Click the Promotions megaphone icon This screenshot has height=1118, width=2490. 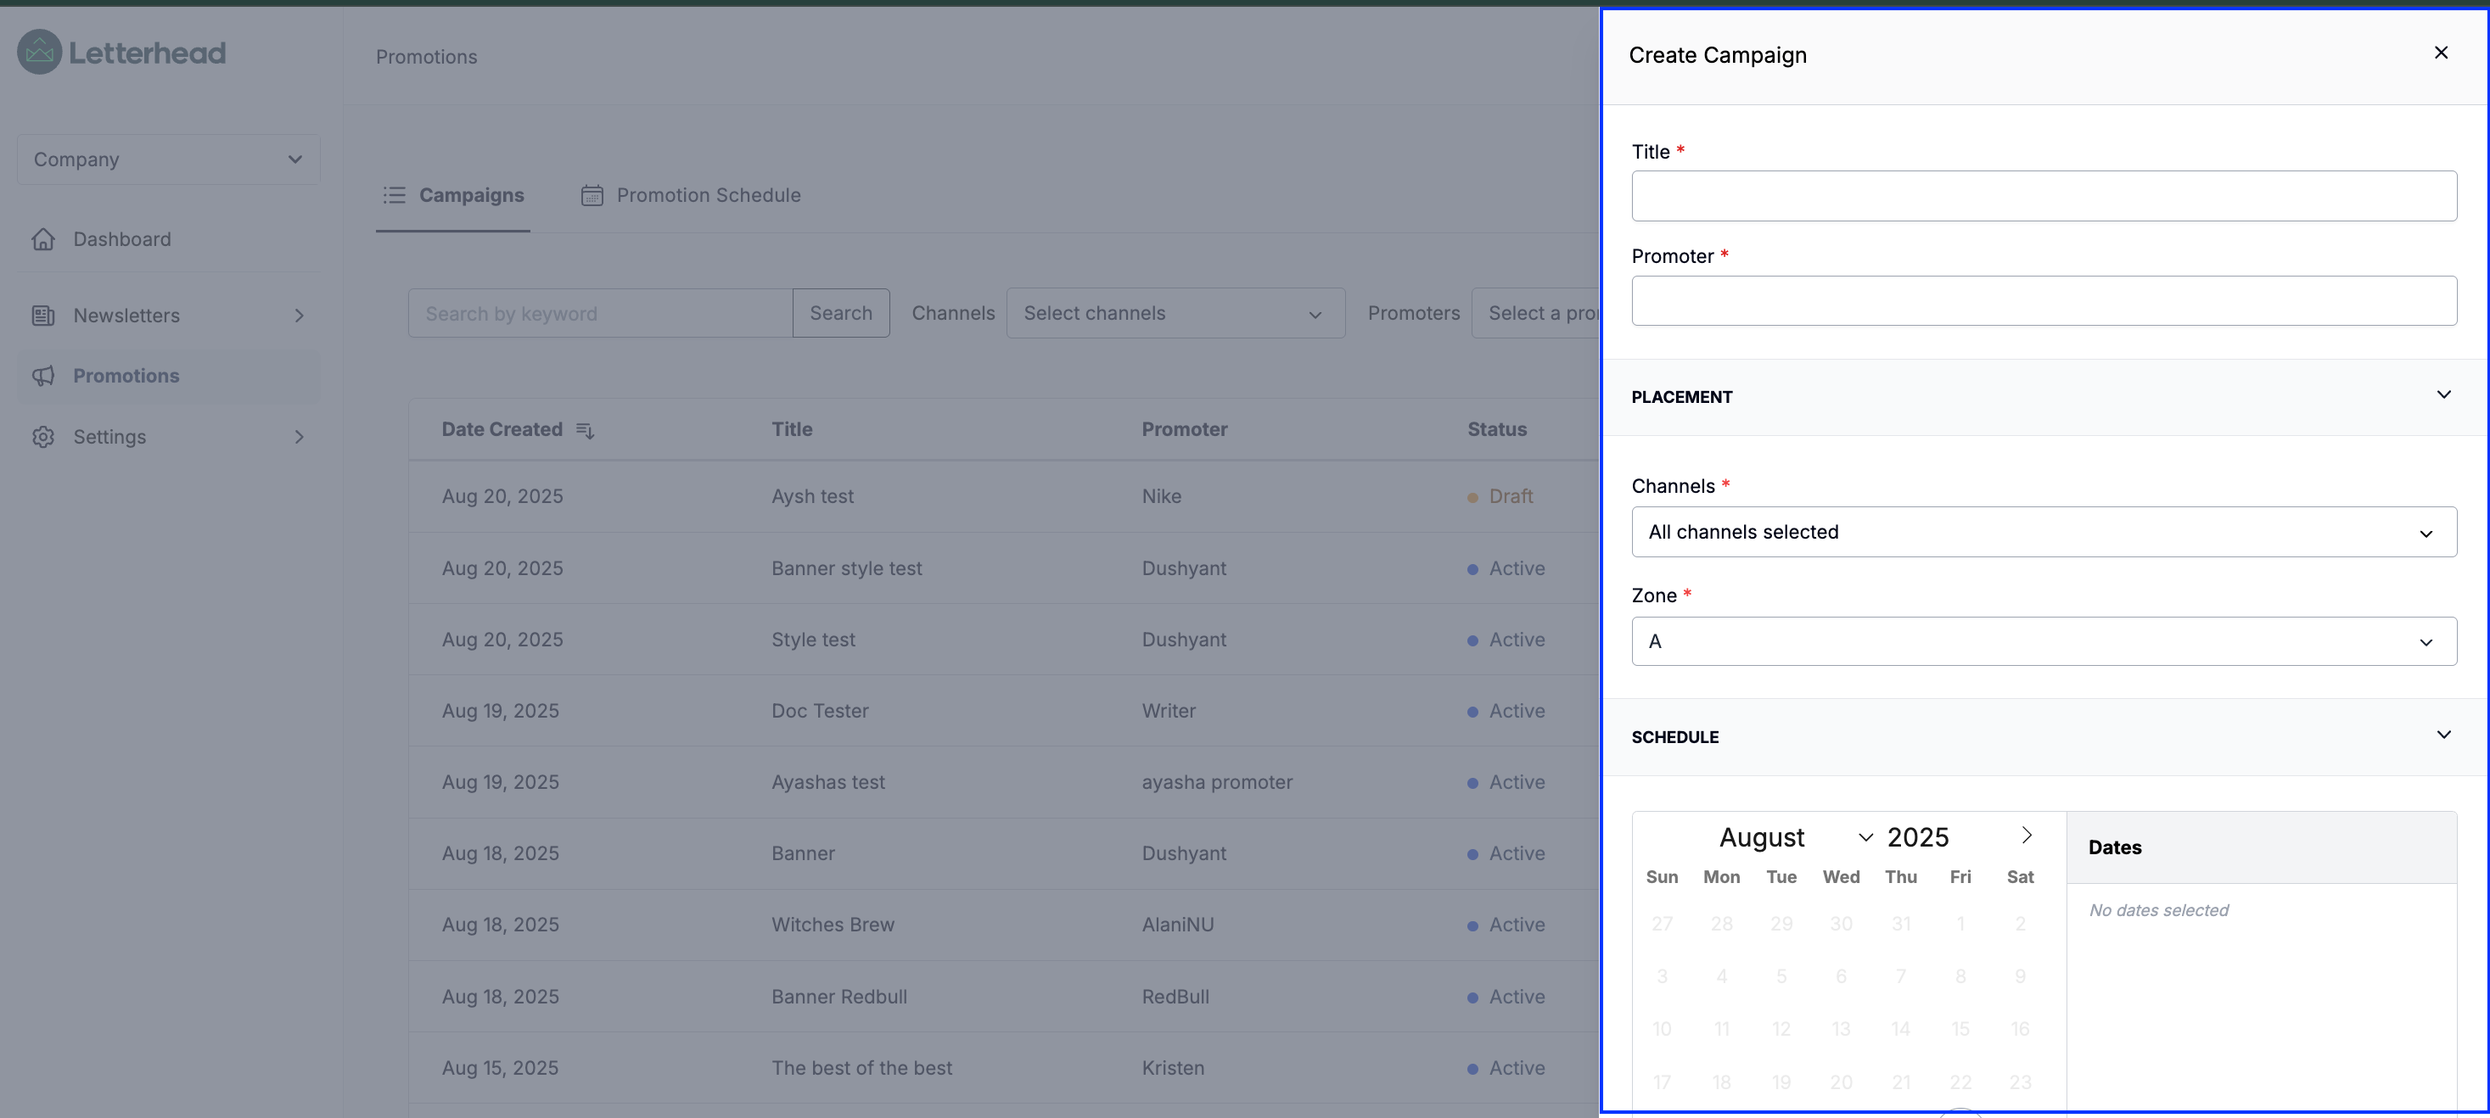coord(43,376)
